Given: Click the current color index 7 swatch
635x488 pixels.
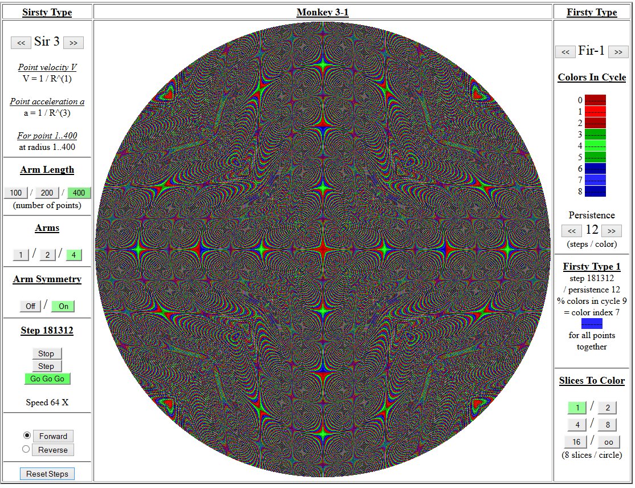Looking at the screenshot, I should pos(592,324).
